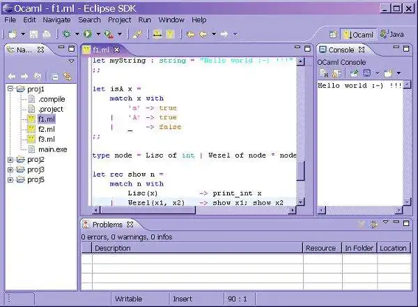Click the pencil mark-occurrences toolbar icon

tap(138, 34)
